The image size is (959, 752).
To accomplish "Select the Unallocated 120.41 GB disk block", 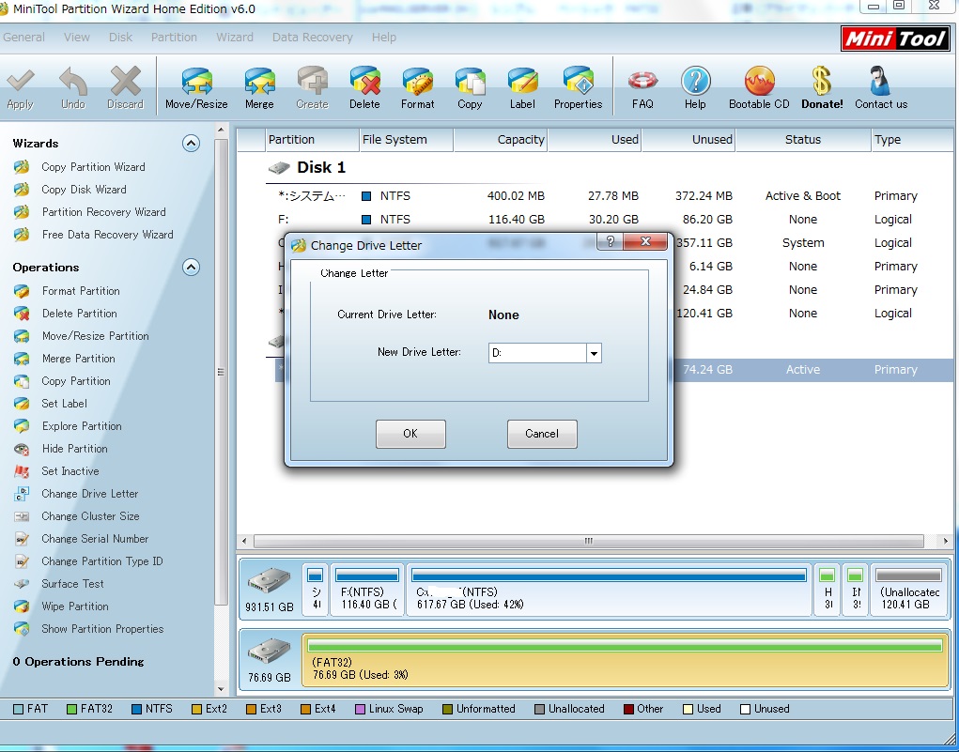I will [909, 591].
